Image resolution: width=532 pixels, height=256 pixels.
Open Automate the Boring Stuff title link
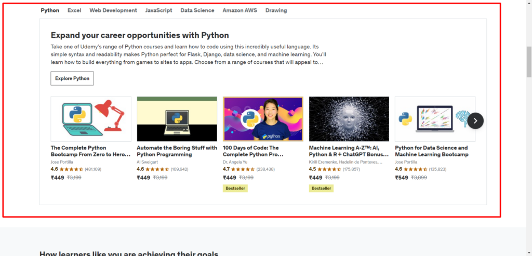click(x=177, y=151)
